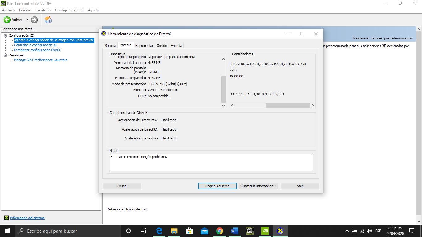The height and width of the screenshot is (237, 422).
Task: Open File Explorer from taskbar
Action: [174, 231]
